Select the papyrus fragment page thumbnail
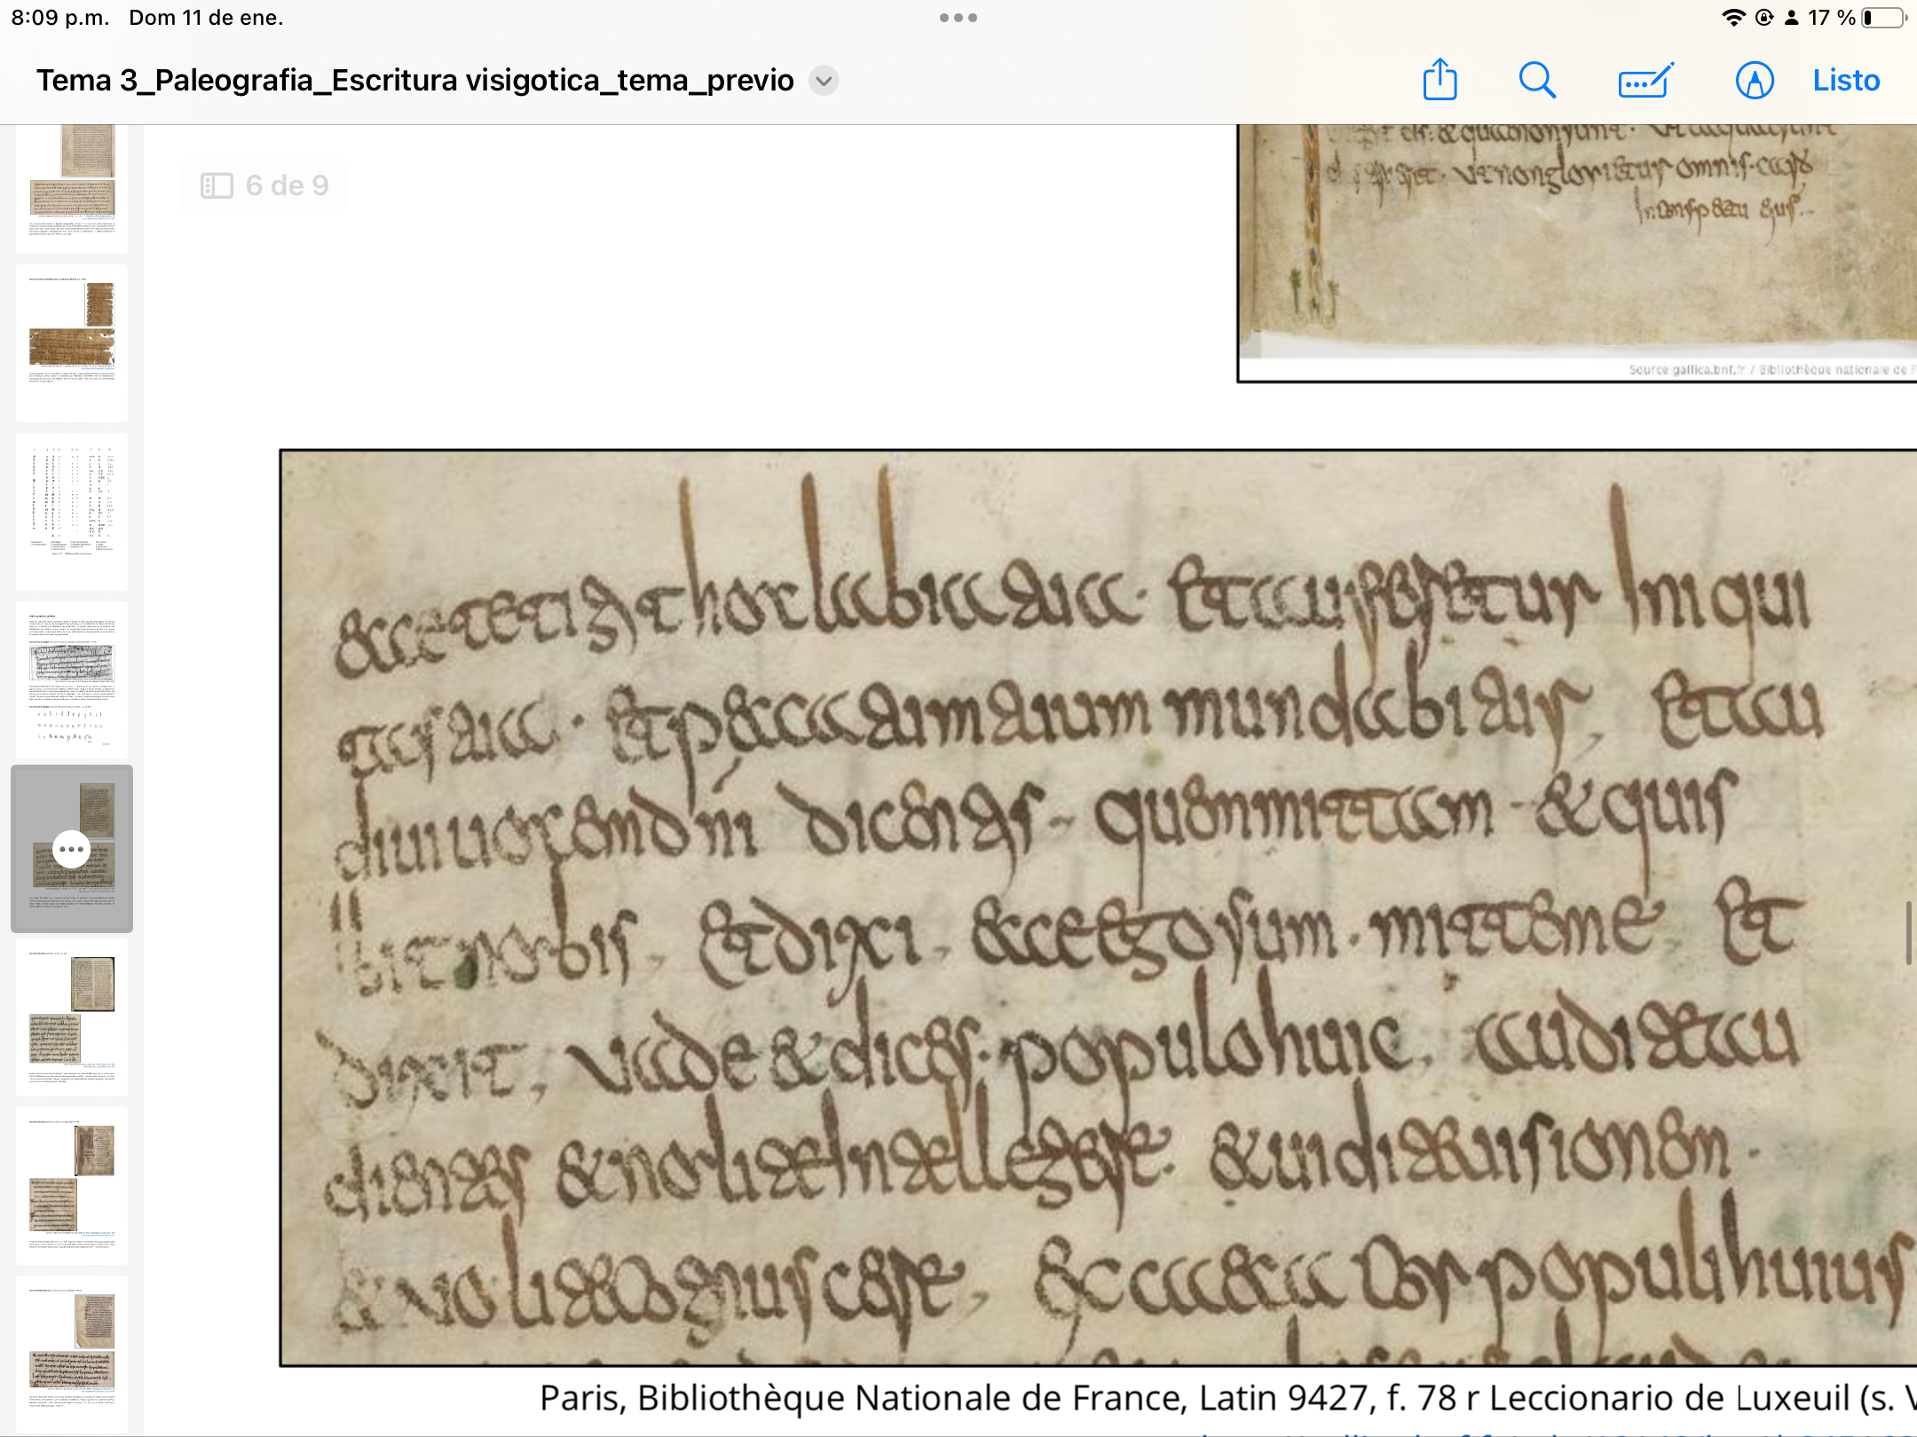1917x1437 pixels. point(72,342)
